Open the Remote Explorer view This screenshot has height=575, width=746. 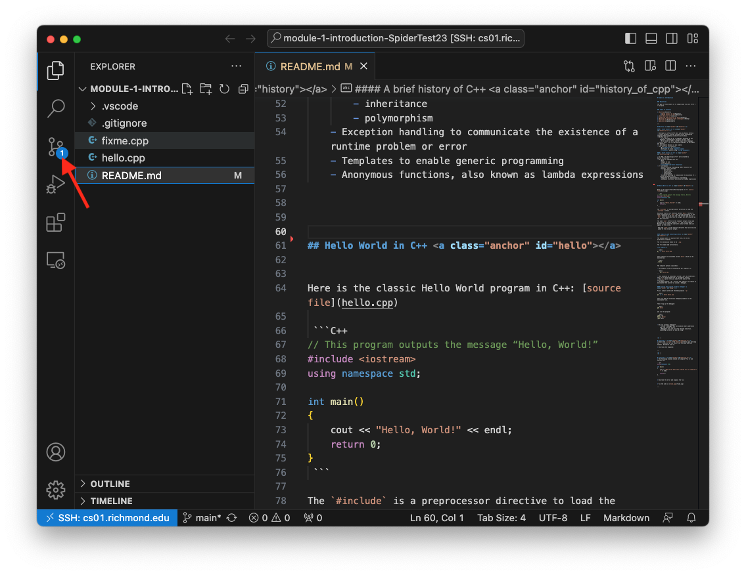56,261
